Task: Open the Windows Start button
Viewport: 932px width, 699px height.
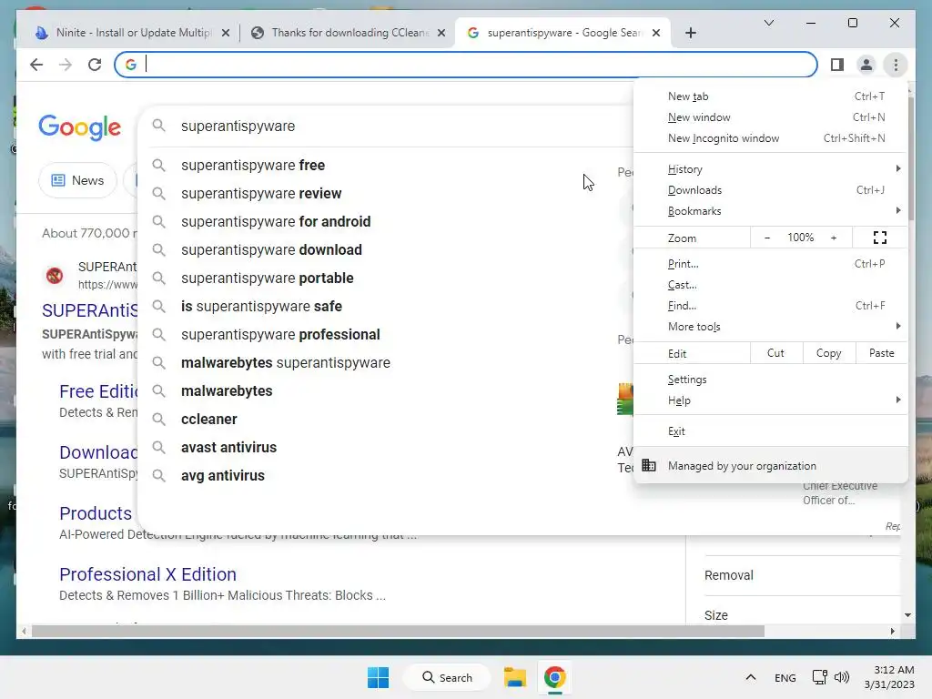Action: pos(378,677)
